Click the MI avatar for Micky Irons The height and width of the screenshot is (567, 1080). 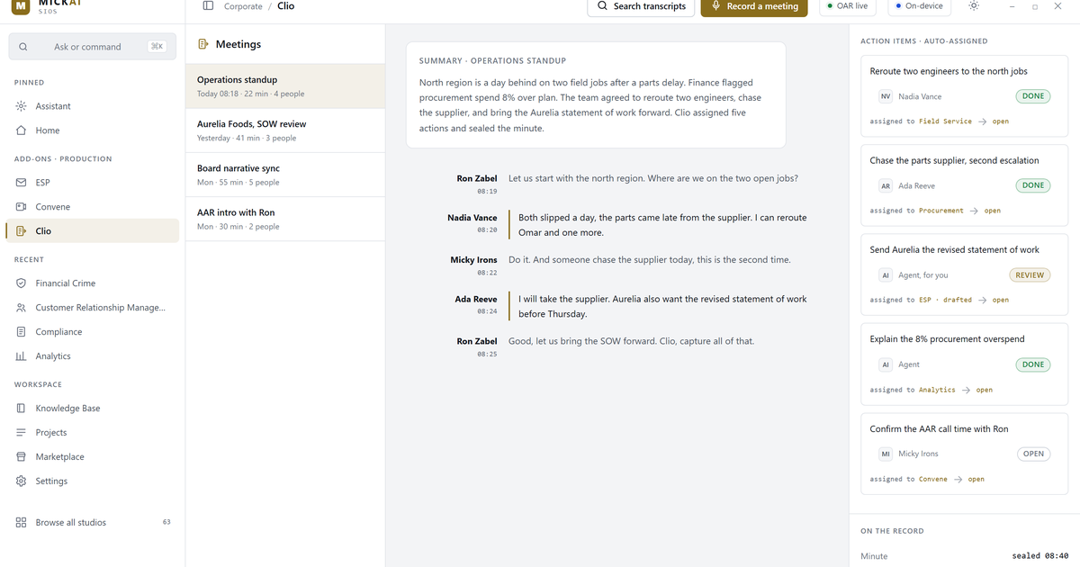point(886,454)
